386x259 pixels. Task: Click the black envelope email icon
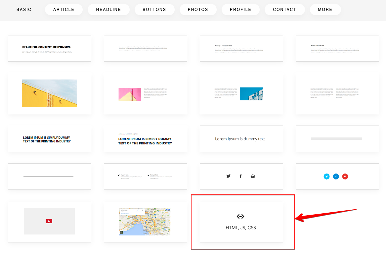point(253,176)
